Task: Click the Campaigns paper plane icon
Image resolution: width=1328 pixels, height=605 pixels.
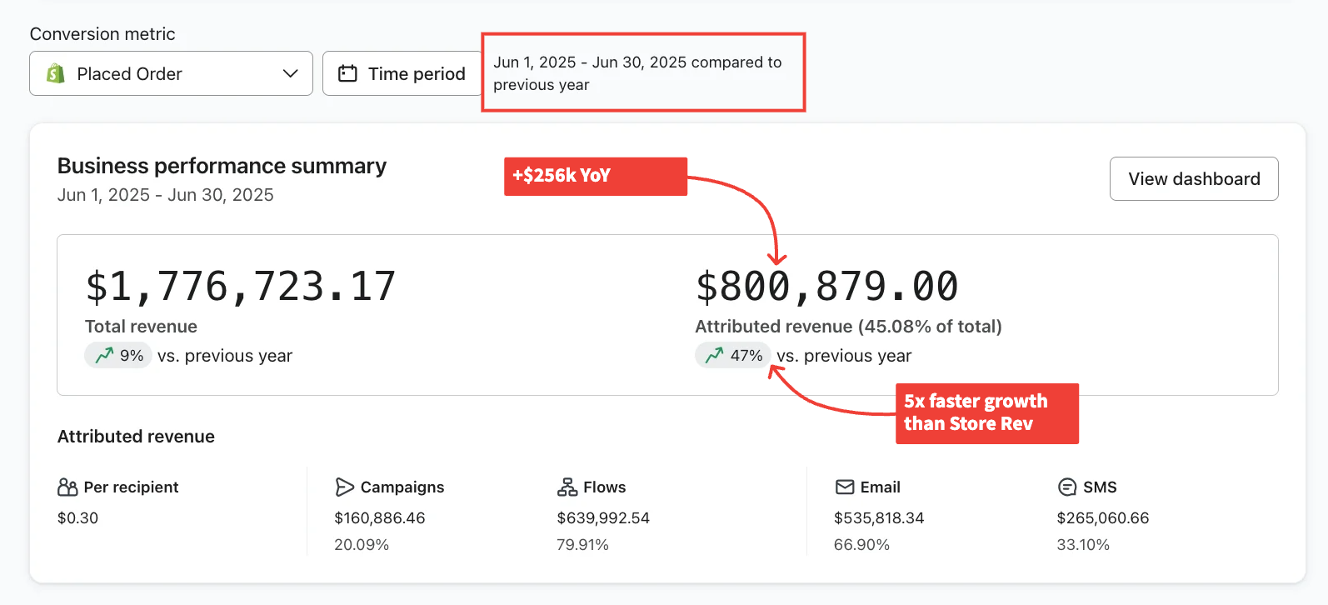Action: click(344, 487)
